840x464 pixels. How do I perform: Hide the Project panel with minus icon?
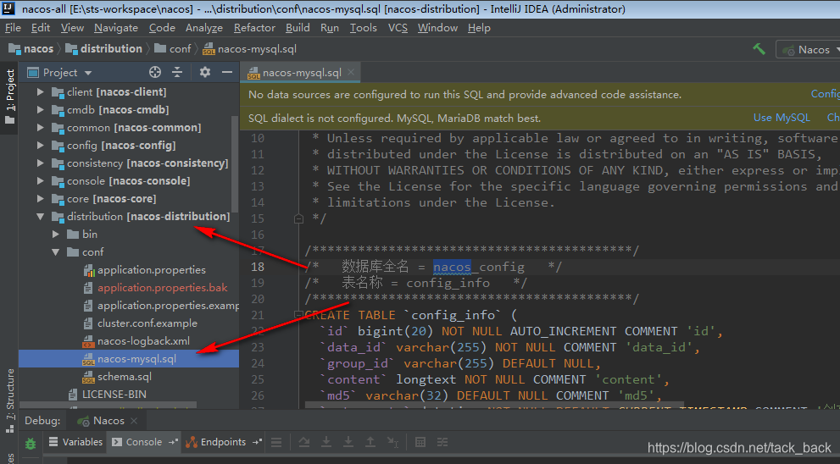pyautogui.click(x=227, y=72)
